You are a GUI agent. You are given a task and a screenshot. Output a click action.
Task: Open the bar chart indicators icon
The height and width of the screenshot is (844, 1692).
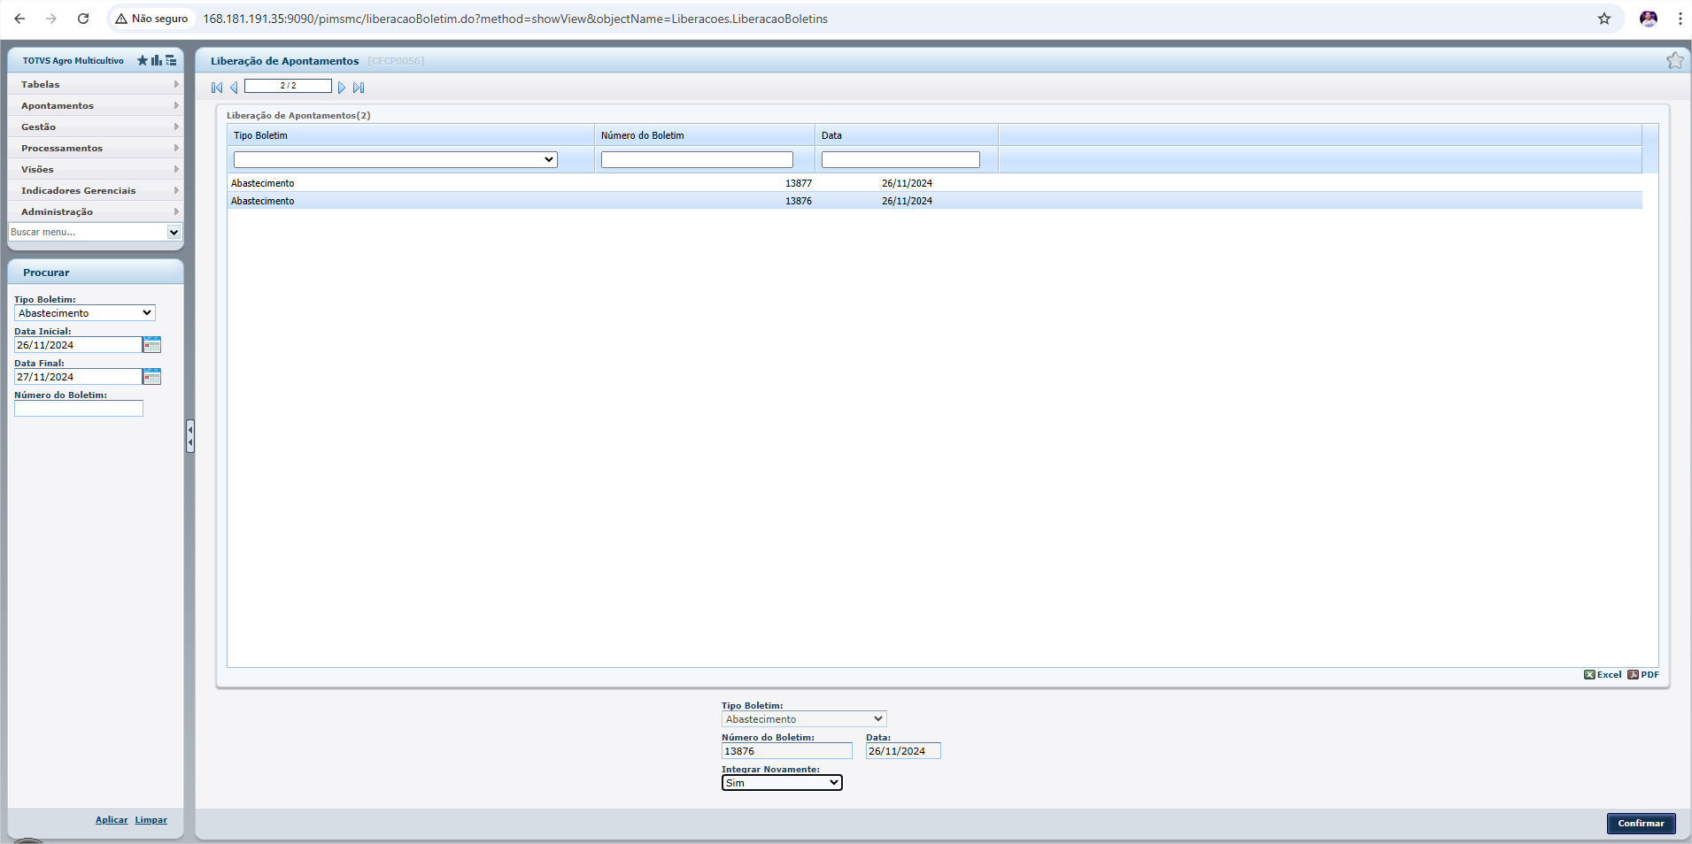tap(157, 60)
